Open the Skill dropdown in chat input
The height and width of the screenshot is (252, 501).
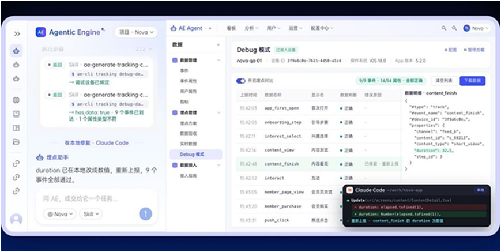point(91,214)
